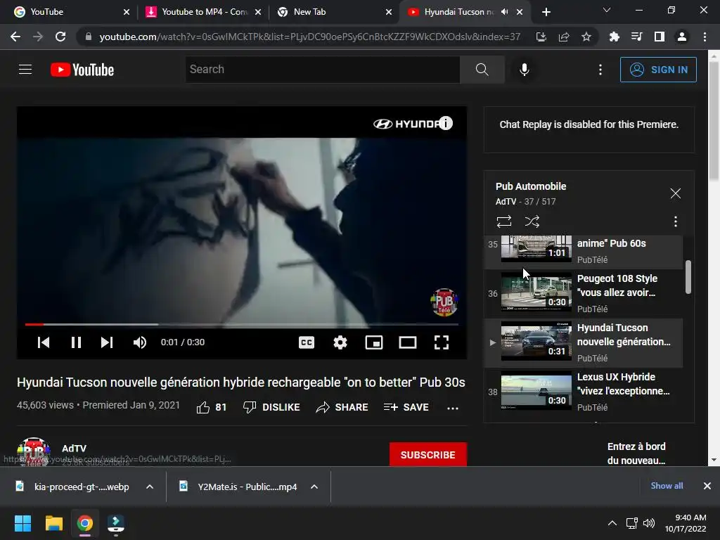The image size is (720, 540).
Task: Pause the playing video
Action: [x=76, y=342]
